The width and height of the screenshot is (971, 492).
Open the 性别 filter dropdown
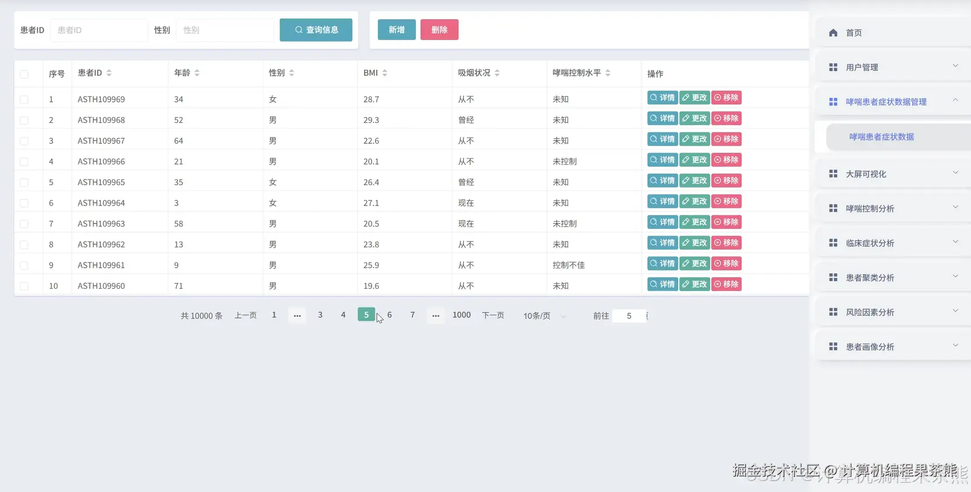click(225, 30)
